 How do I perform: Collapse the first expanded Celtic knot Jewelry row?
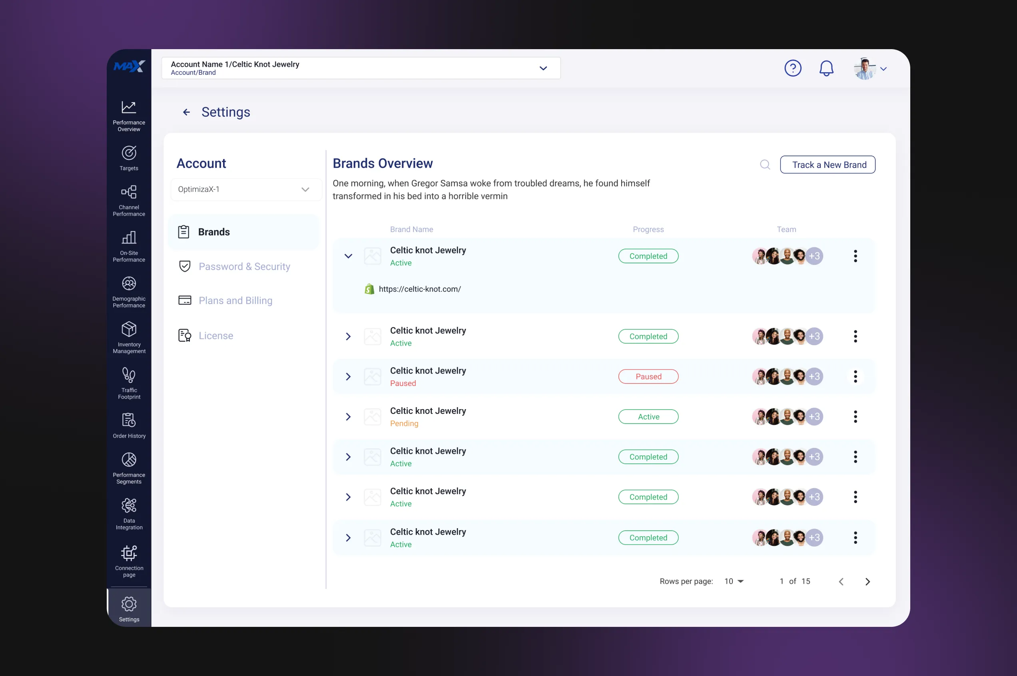[x=348, y=256]
